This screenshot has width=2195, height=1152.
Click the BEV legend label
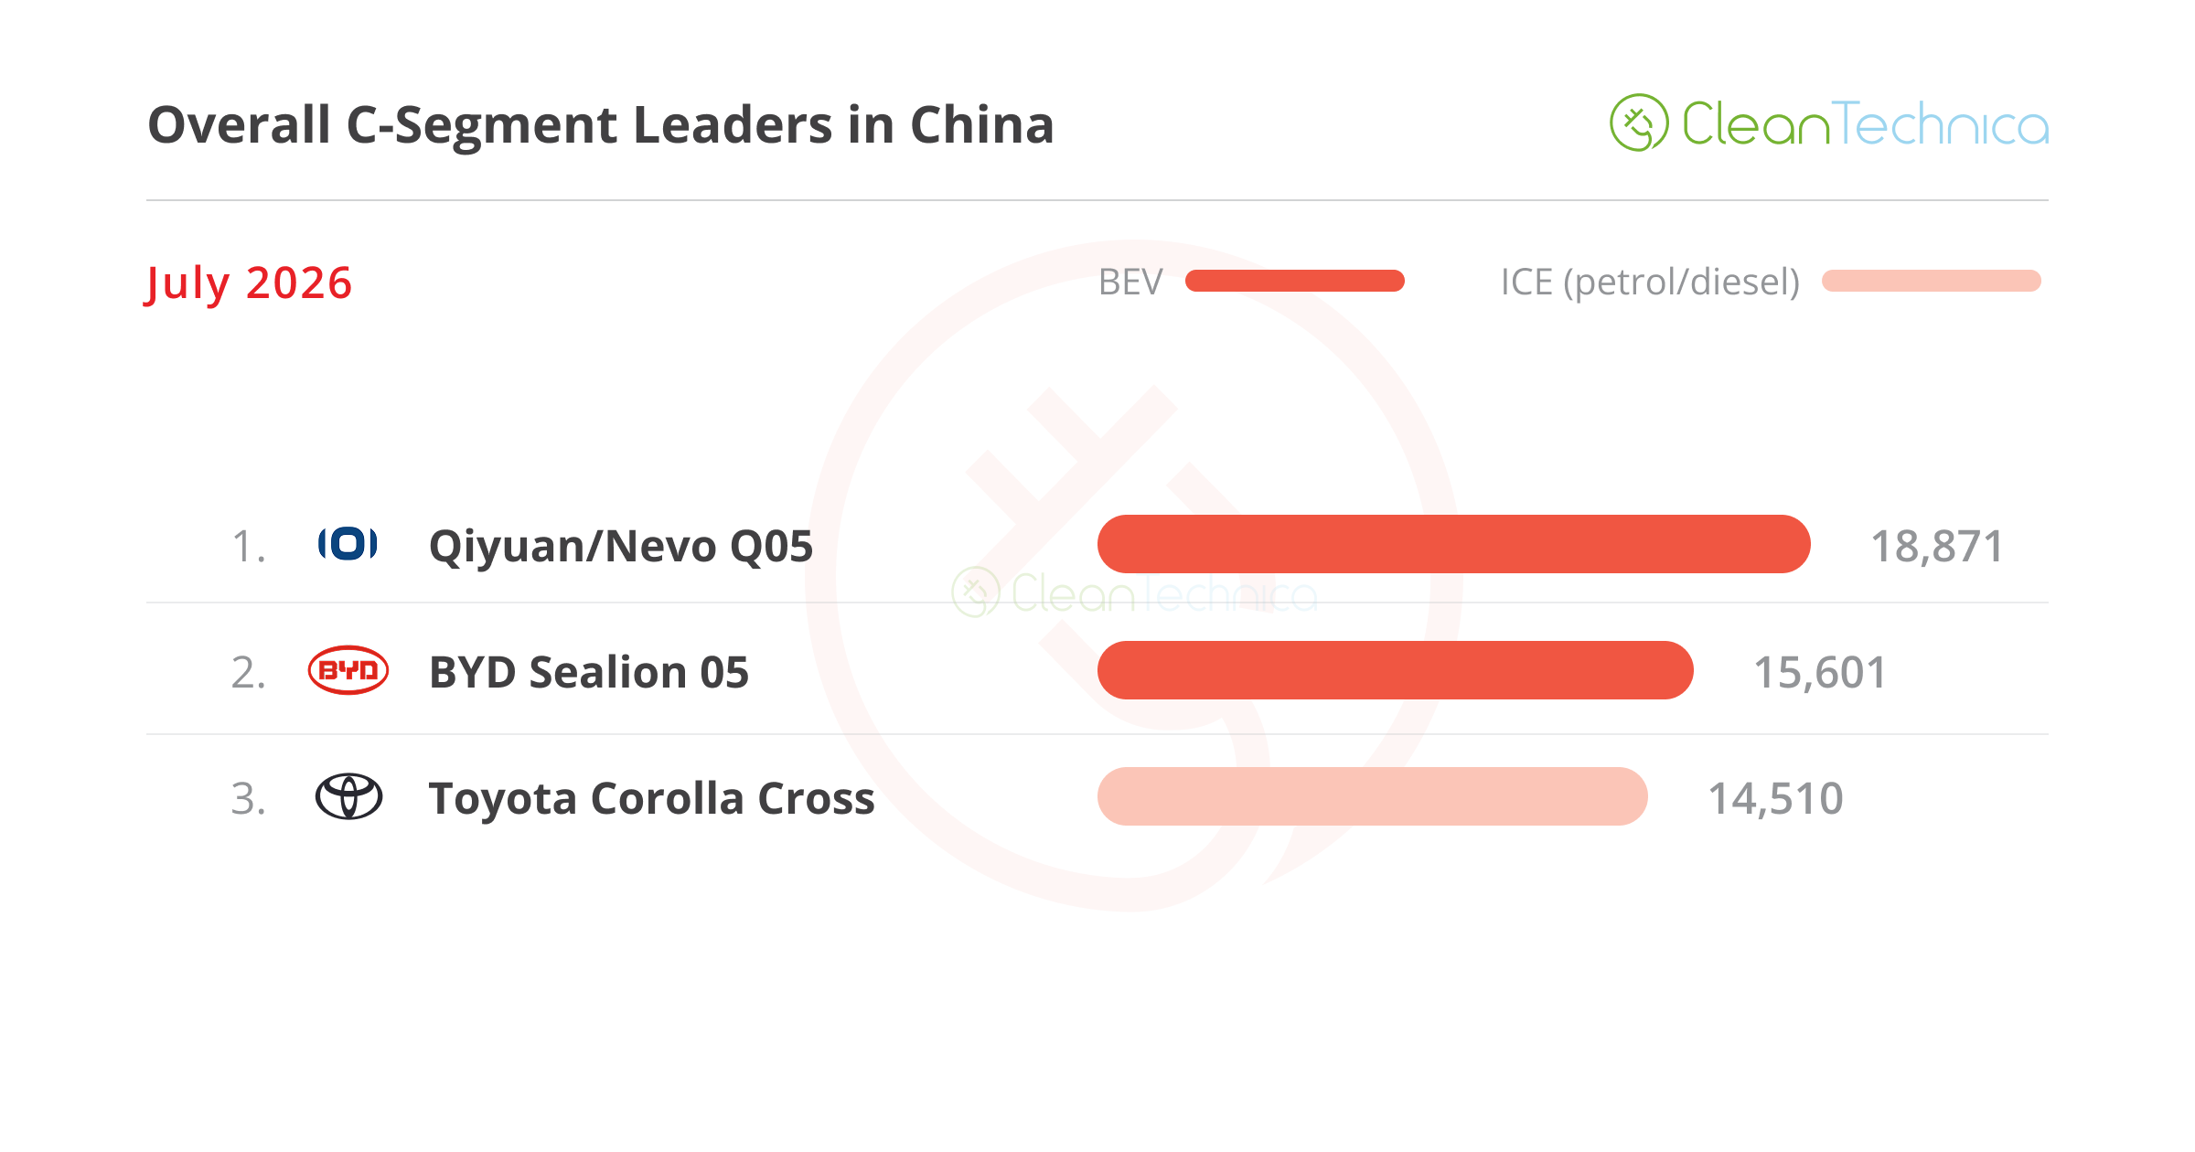(1130, 282)
